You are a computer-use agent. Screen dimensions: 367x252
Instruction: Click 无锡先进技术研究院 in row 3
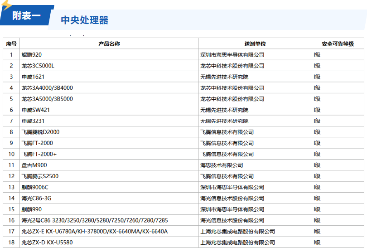click(x=224, y=77)
